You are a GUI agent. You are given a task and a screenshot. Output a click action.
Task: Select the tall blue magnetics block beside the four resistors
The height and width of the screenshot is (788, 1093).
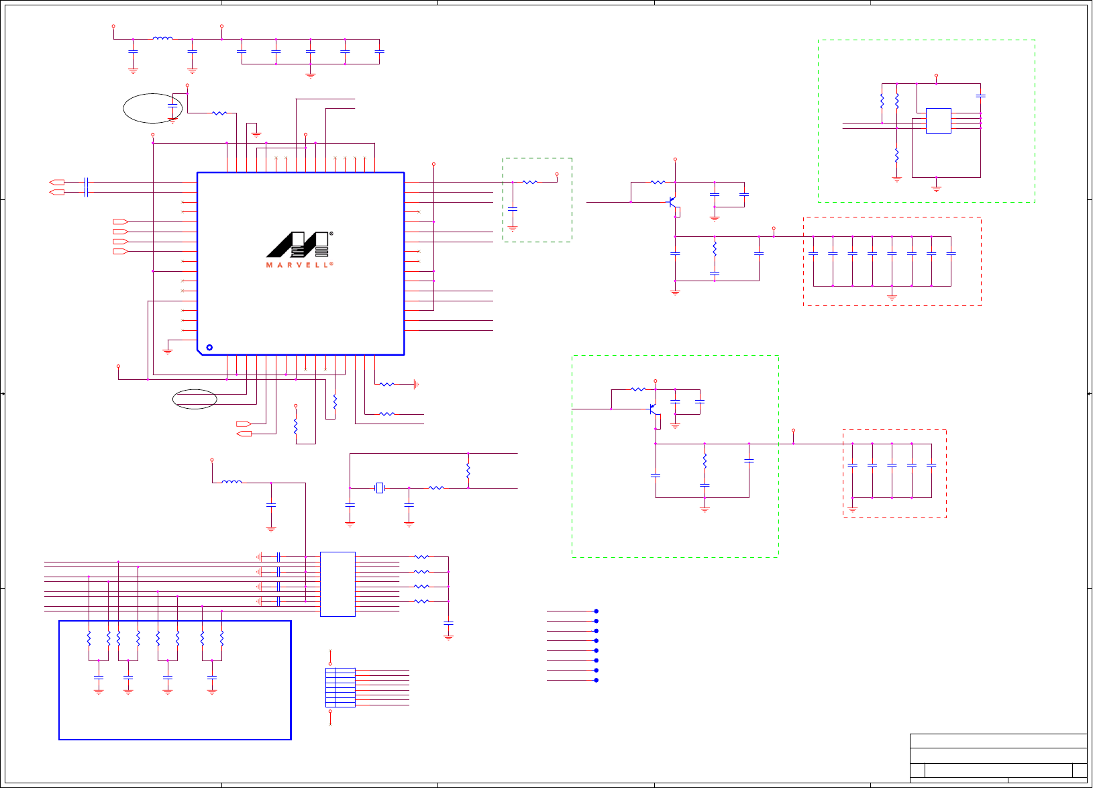point(337,584)
